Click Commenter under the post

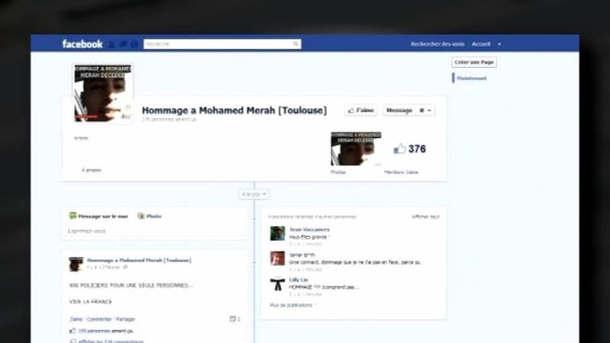pyautogui.click(x=99, y=319)
